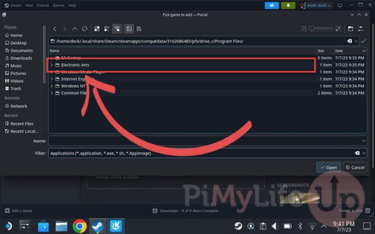Open the Friends menu in Steam
This screenshot has width=375, height=234.
coord(42,5)
